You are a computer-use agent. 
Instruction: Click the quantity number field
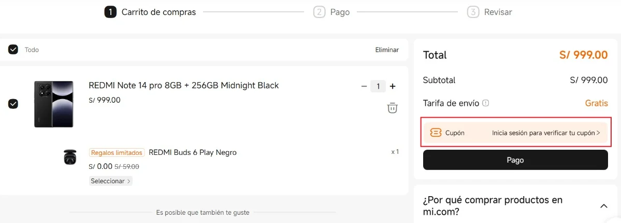(378, 86)
